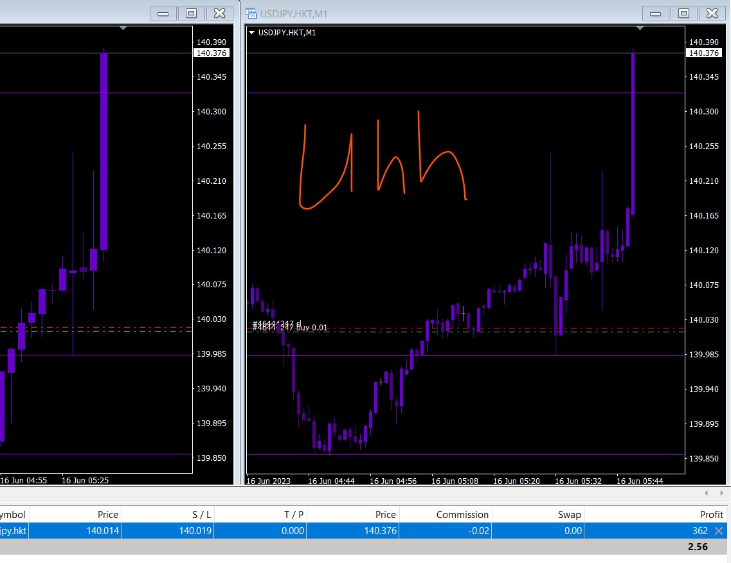The image size is (731, 563).
Task: Click the chart icon in USDJPY.HKT,M1 title bar
Action: [x=251, y=13]
